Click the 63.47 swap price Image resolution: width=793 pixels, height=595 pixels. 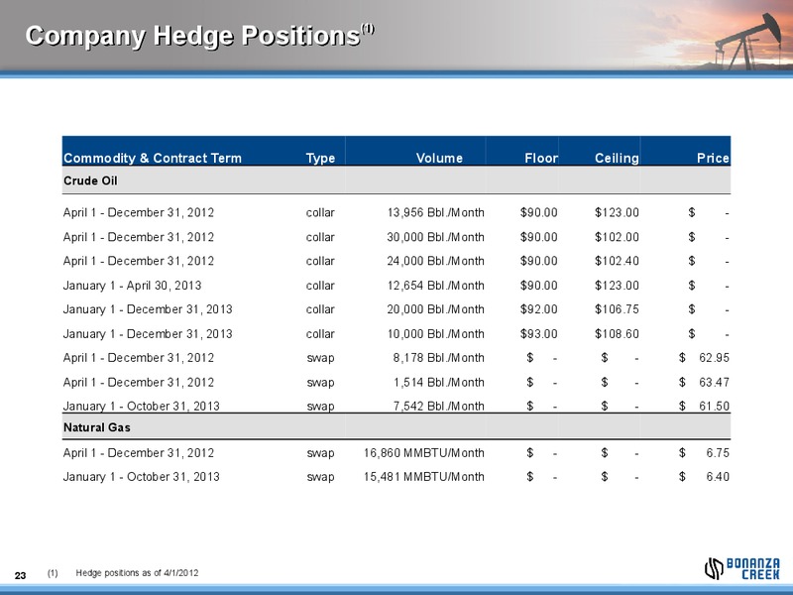coord(714,382)
